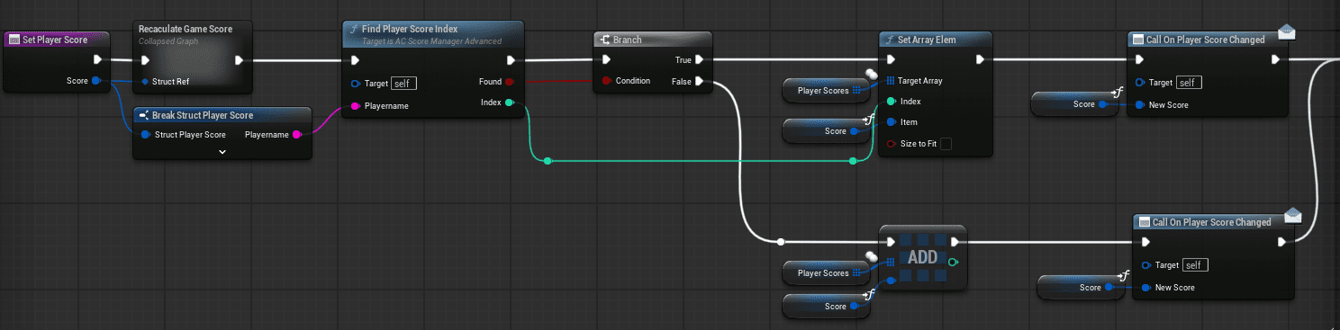This screenshot has height=330, width=1340.
Task: Click the envelope icon on lower Call On Player Score Changed
Action: click(1292, 215)
